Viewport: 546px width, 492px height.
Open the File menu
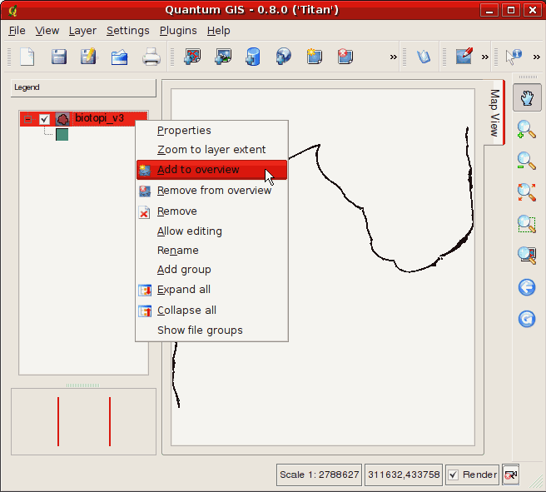[x=17, y=31]
